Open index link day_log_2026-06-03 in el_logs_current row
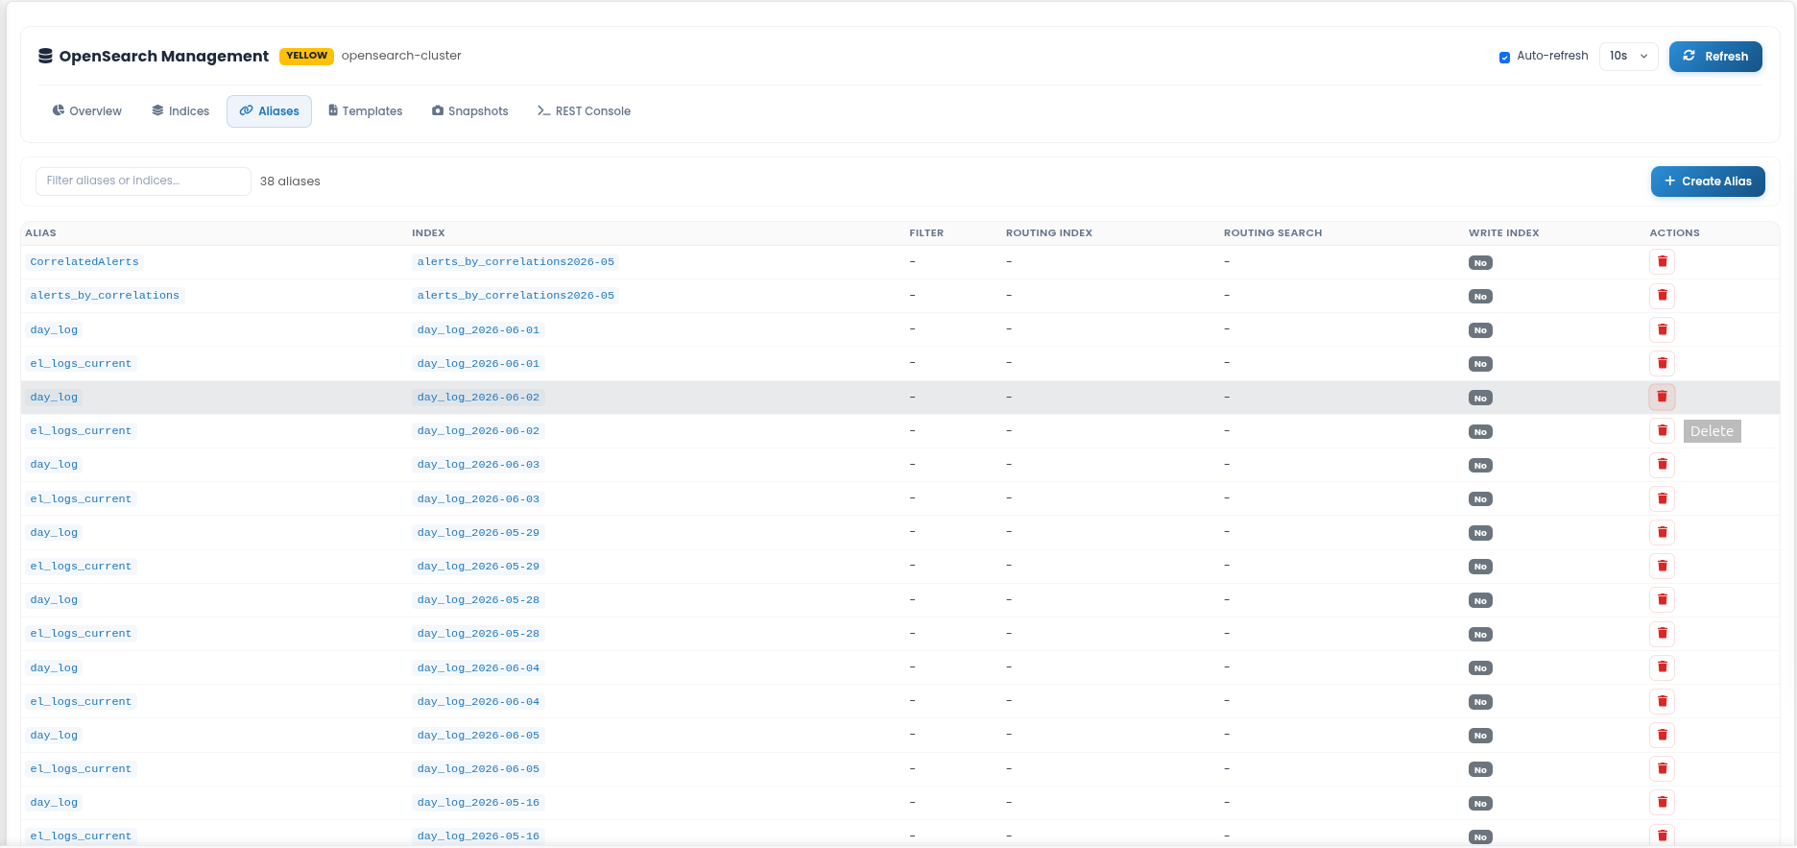1797x848 pixels. coord(478,498)
